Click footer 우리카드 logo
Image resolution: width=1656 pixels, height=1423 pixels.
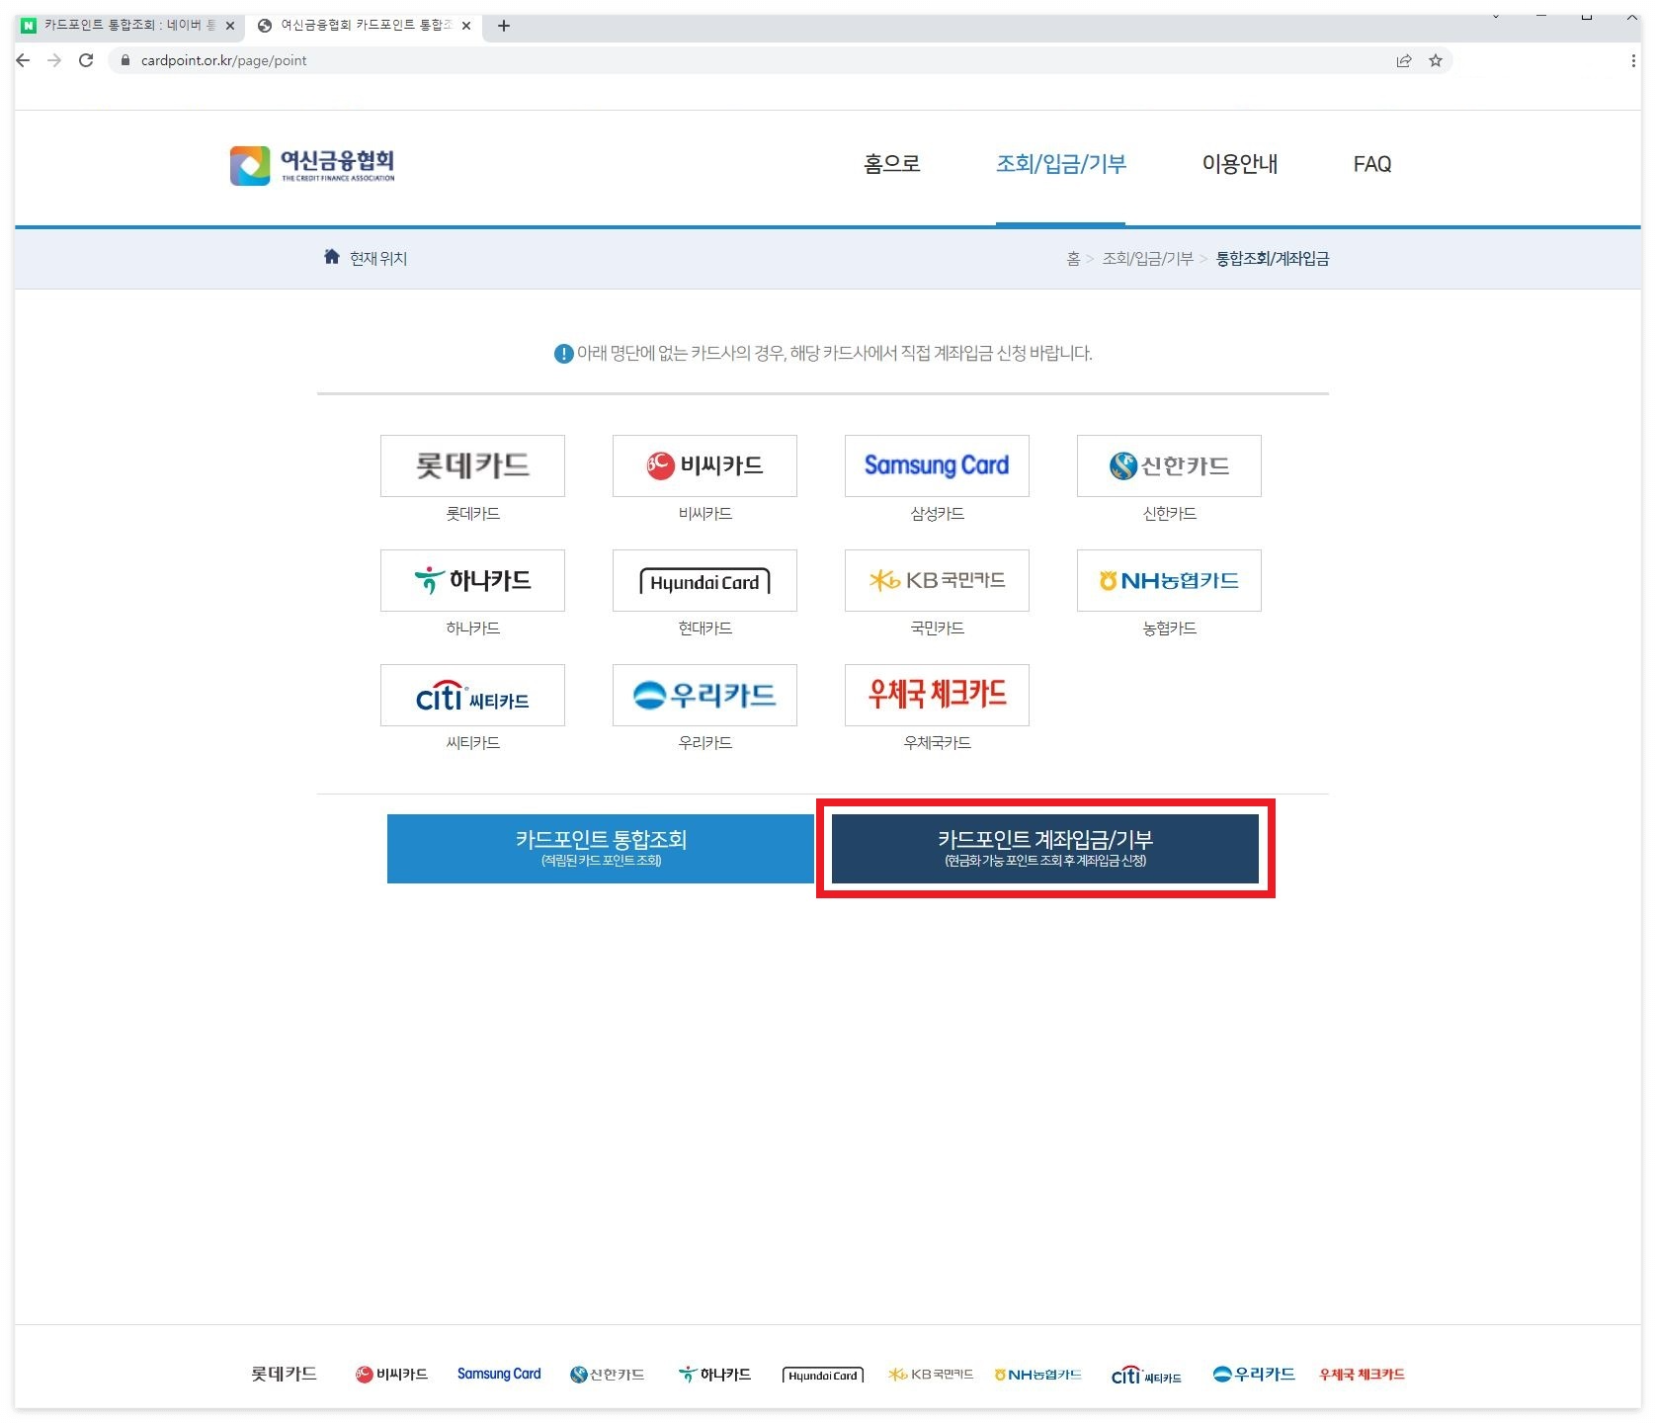click(x=1254, y=1375)
